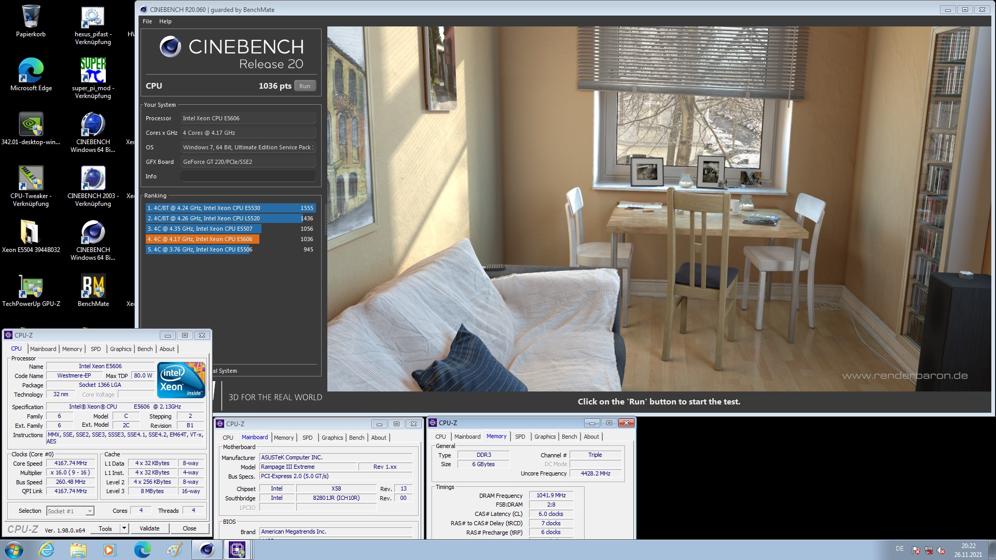Image resolution: width=996 pixels, height=560 pixels.
Task: Click the DE language indicator in tray
Action: [x=900, y=549]
